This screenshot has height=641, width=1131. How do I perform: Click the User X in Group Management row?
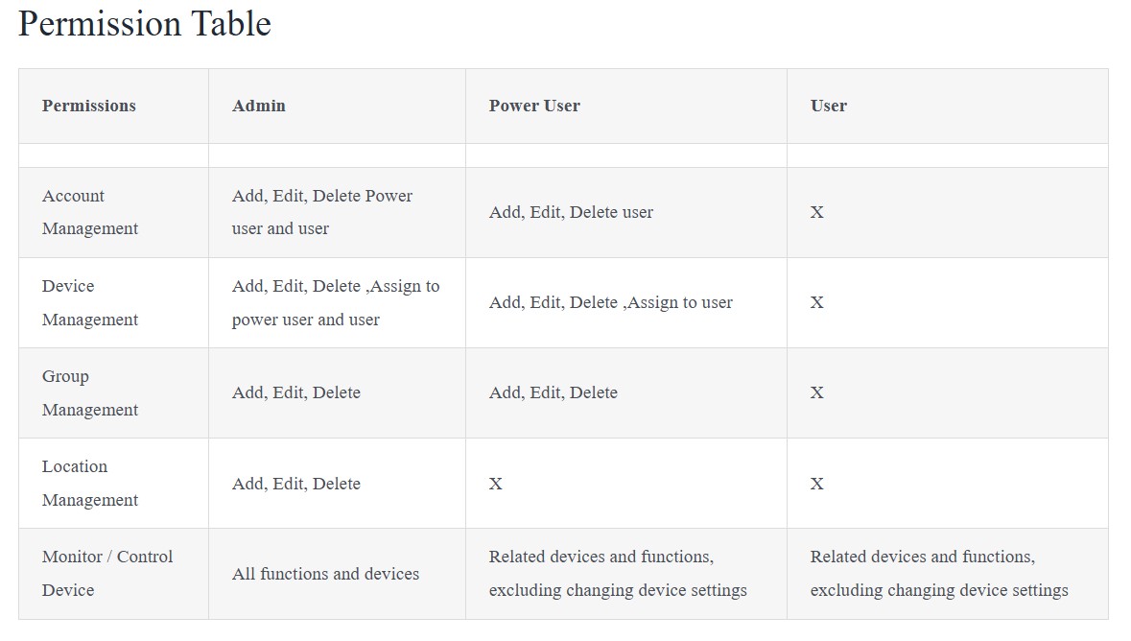click(816, 392)
